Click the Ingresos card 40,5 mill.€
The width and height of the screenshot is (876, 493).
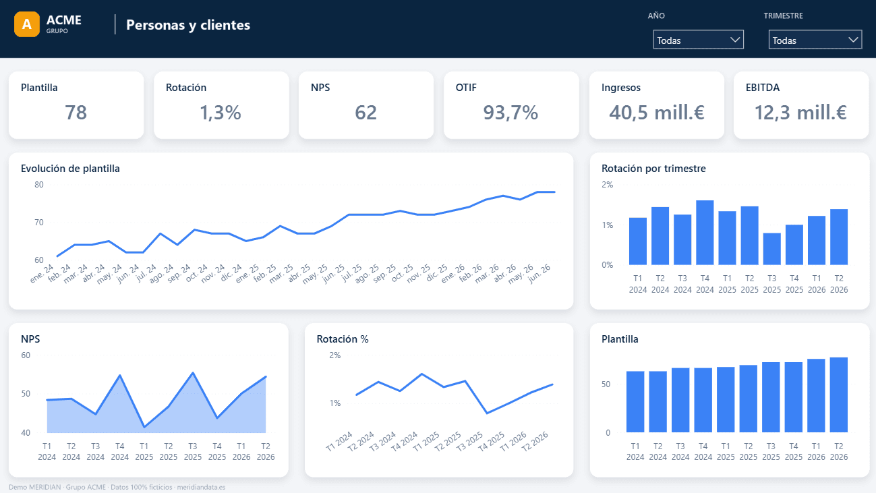(x=656, y=105)
